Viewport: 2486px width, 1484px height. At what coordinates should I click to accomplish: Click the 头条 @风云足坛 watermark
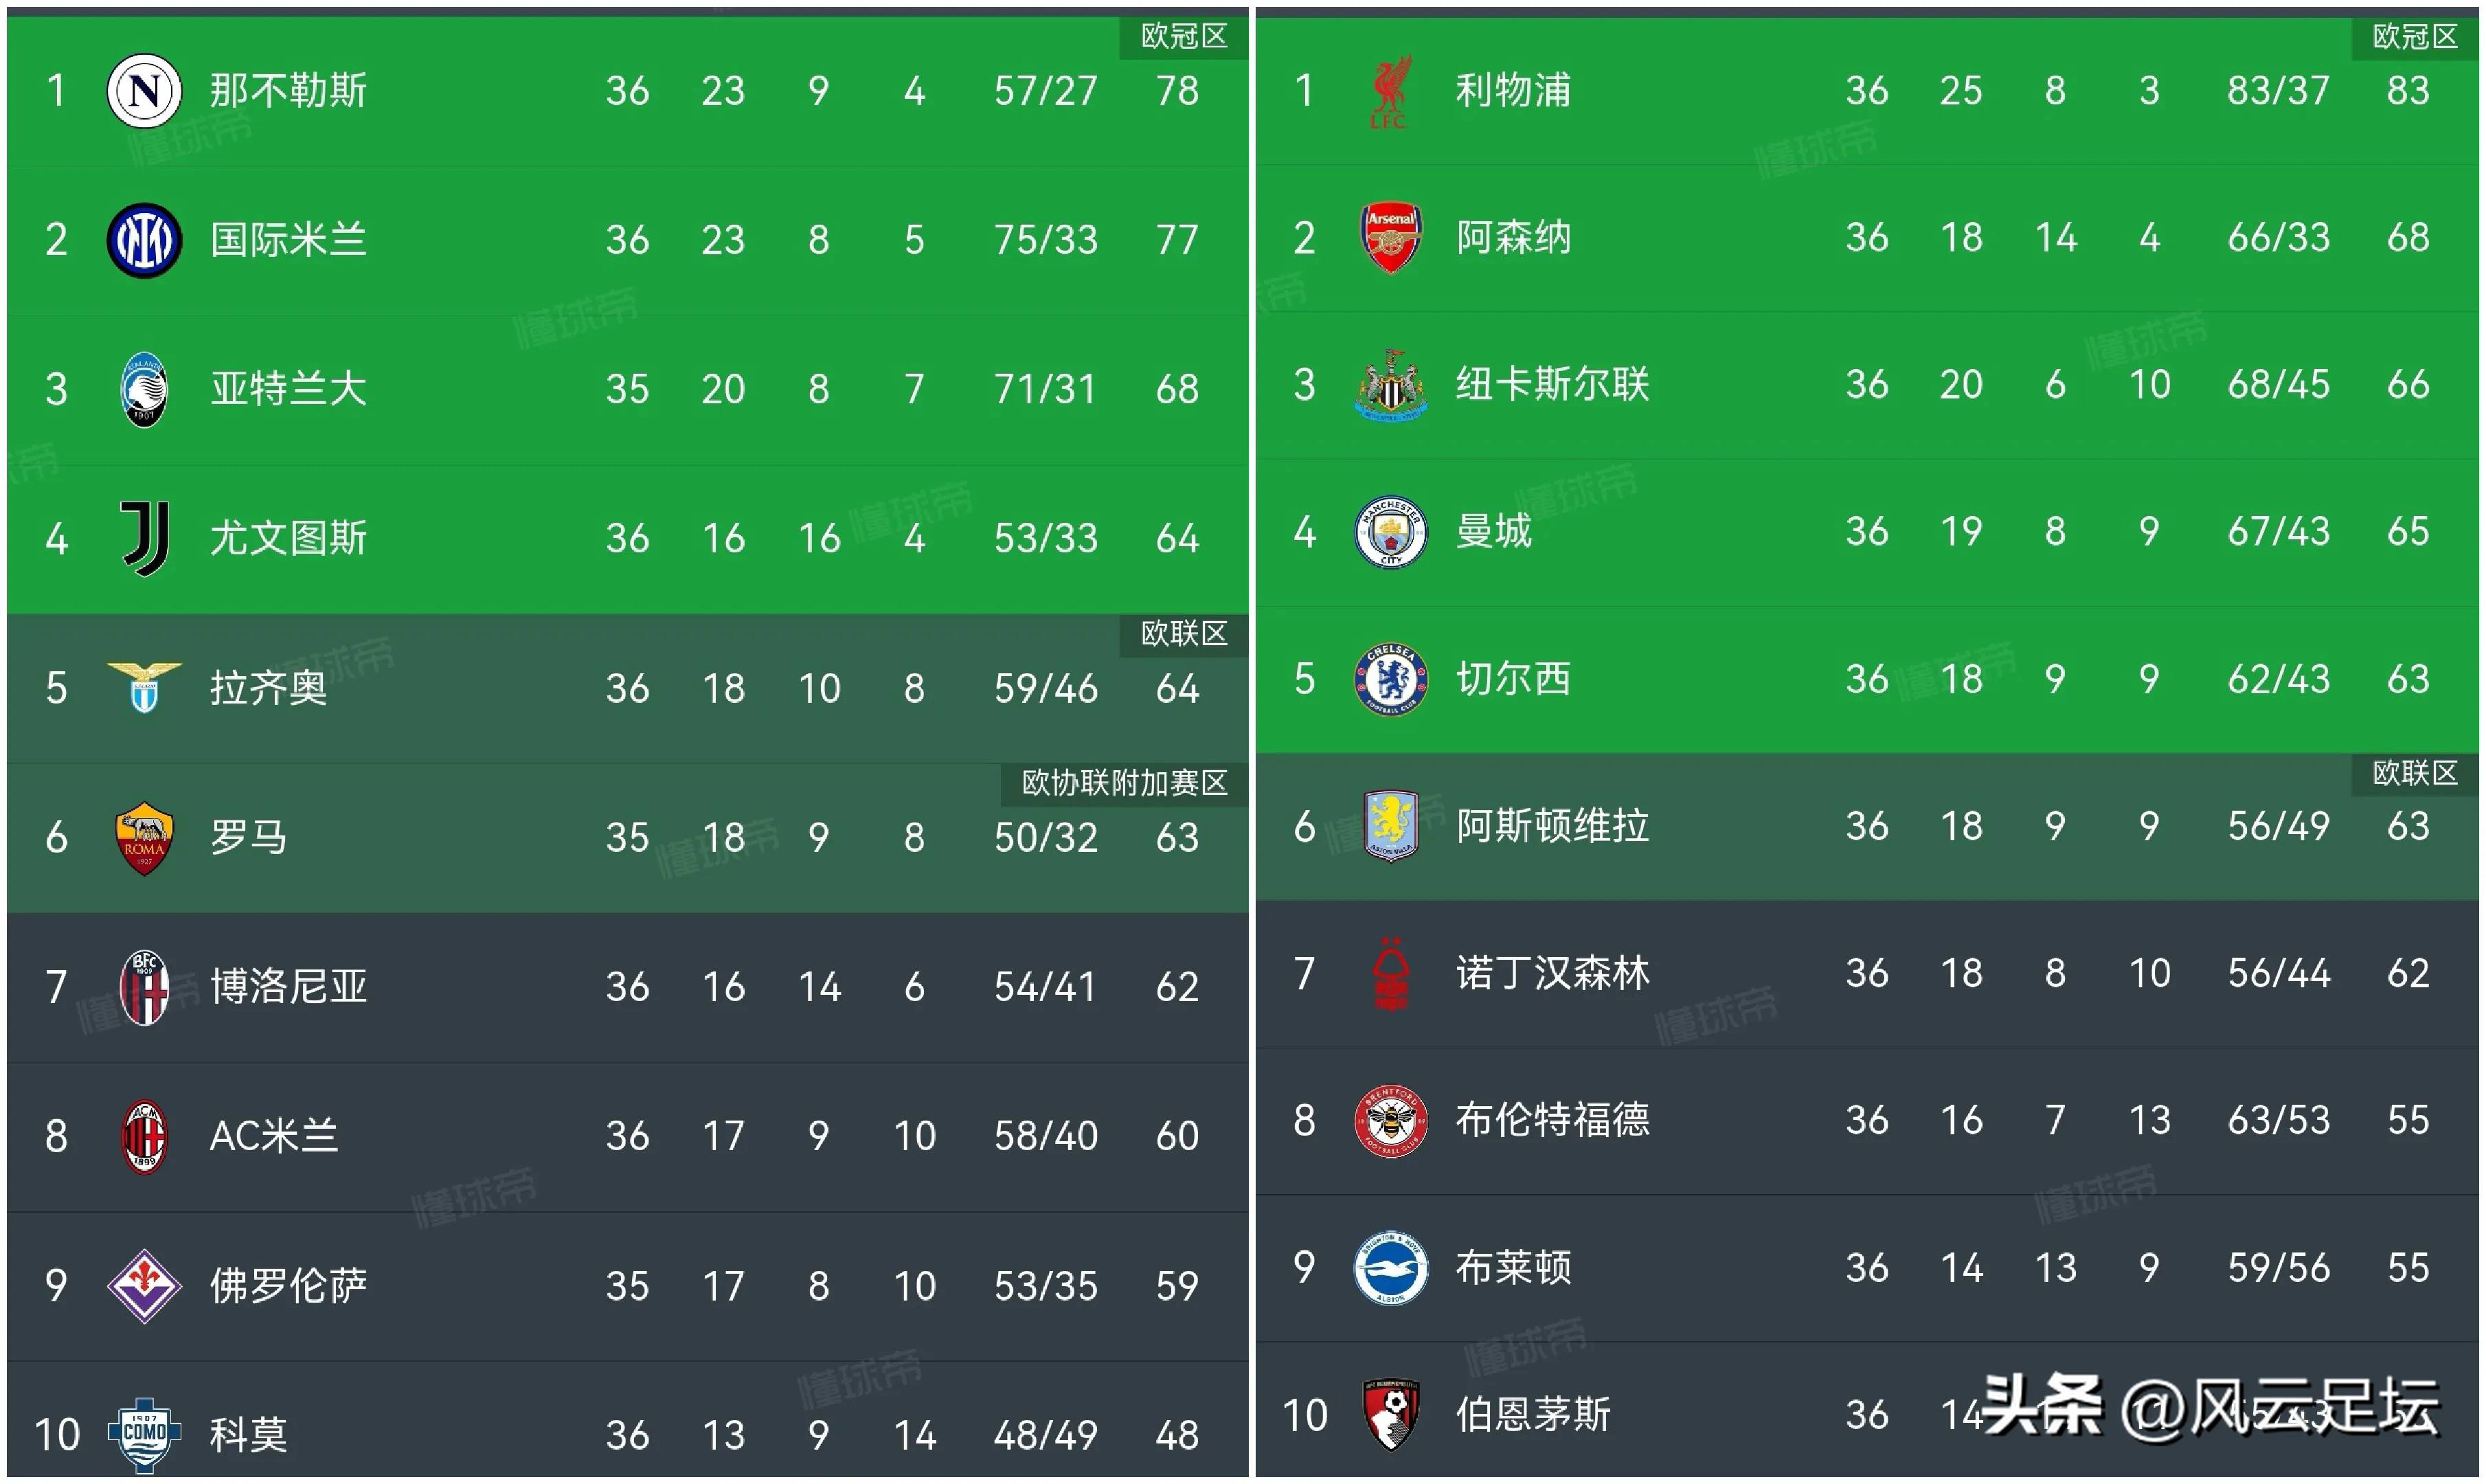pyautogui.click(x=2210, y=1407)
